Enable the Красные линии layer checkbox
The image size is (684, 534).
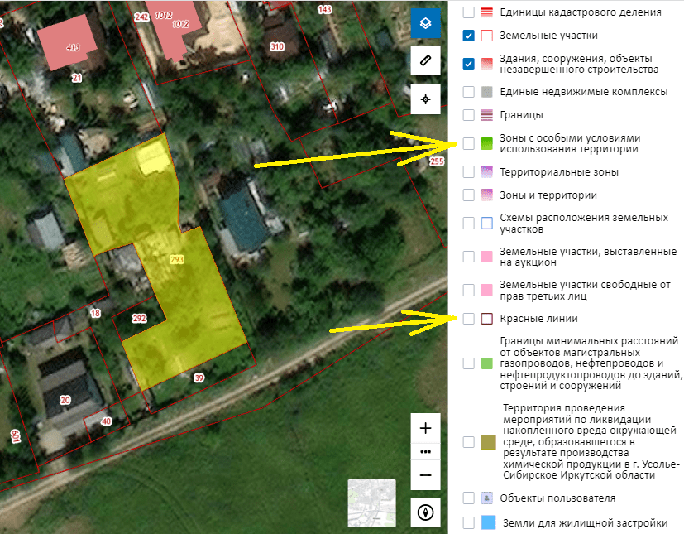coord(469,318)
